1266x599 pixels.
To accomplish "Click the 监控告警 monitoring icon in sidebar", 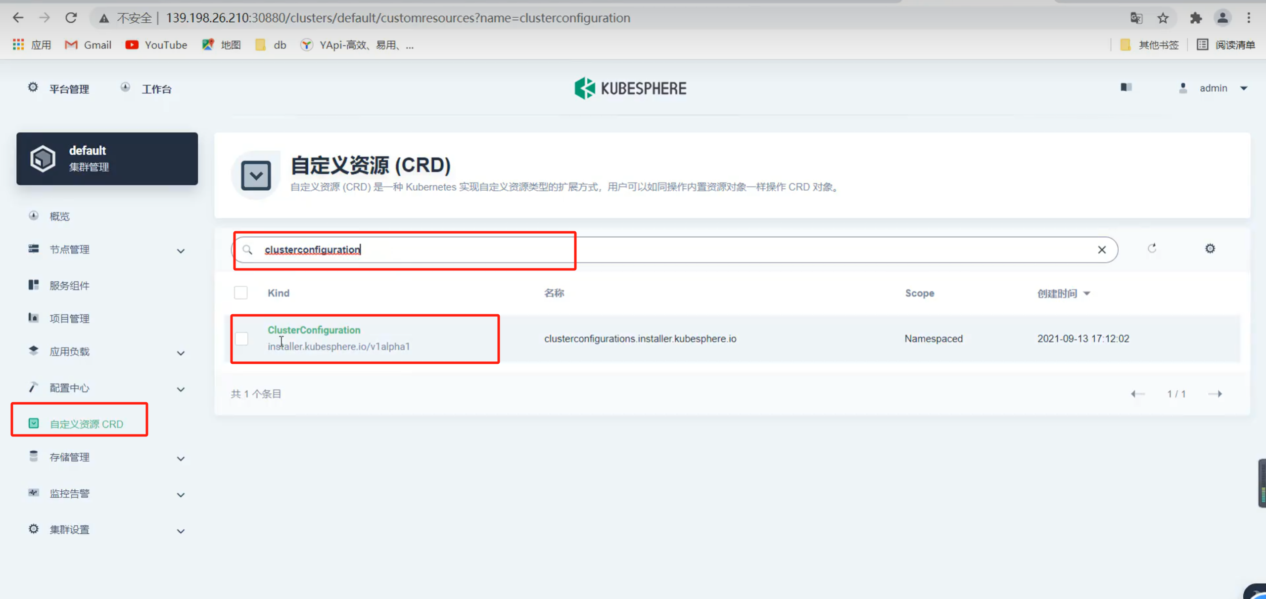I will point(33,492).
